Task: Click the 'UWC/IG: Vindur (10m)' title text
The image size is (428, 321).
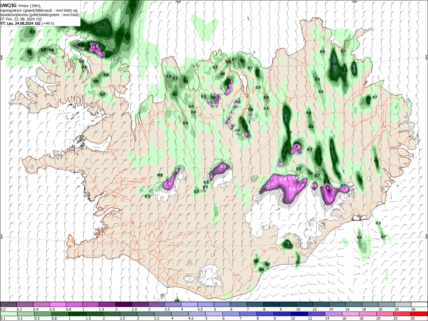Action: (21, 6)
